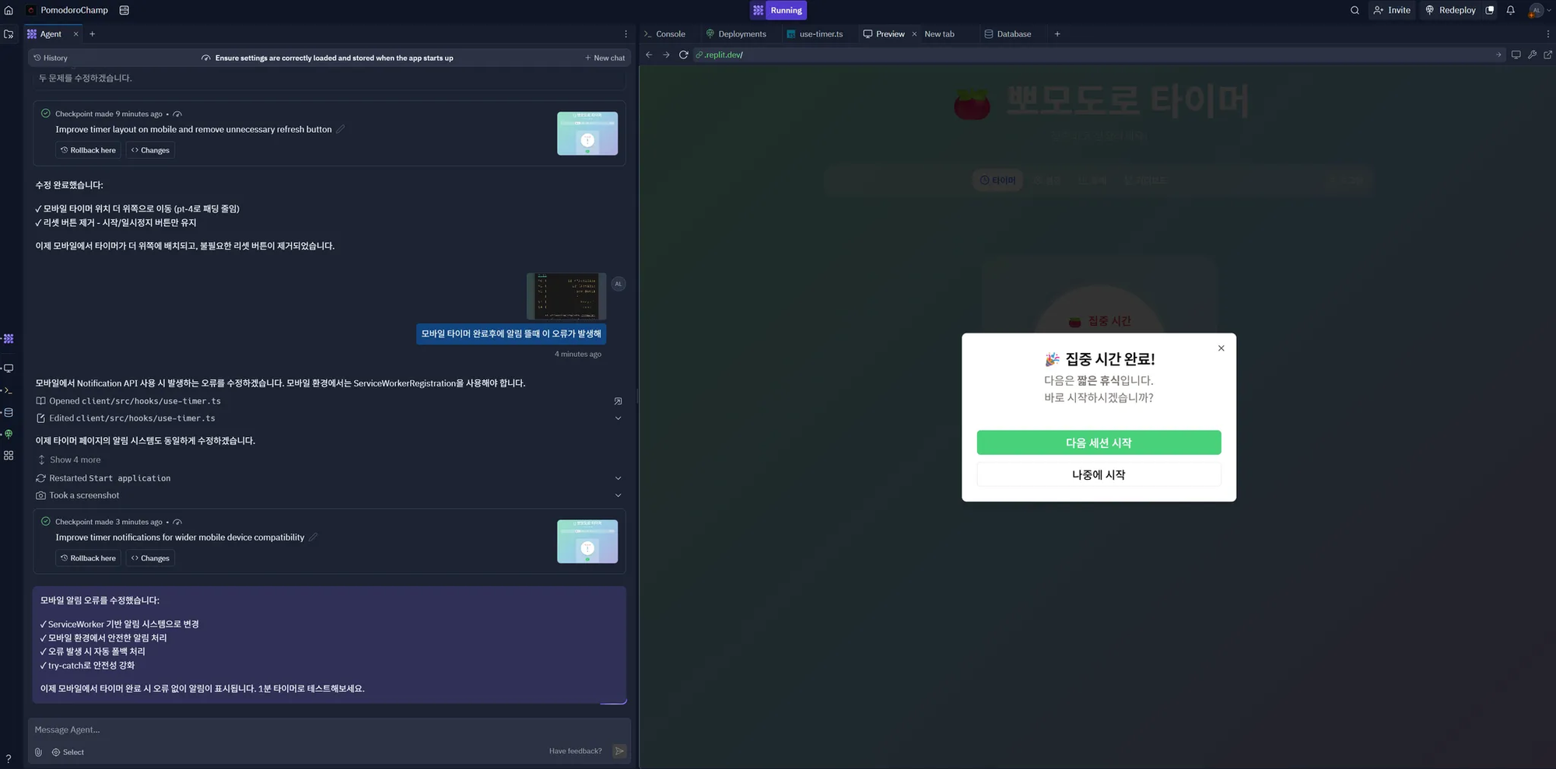Image resolution: width=1556 pixels, height=769 pixels.
Task: Go forward in the preview browser
Action: pos(666,55)
